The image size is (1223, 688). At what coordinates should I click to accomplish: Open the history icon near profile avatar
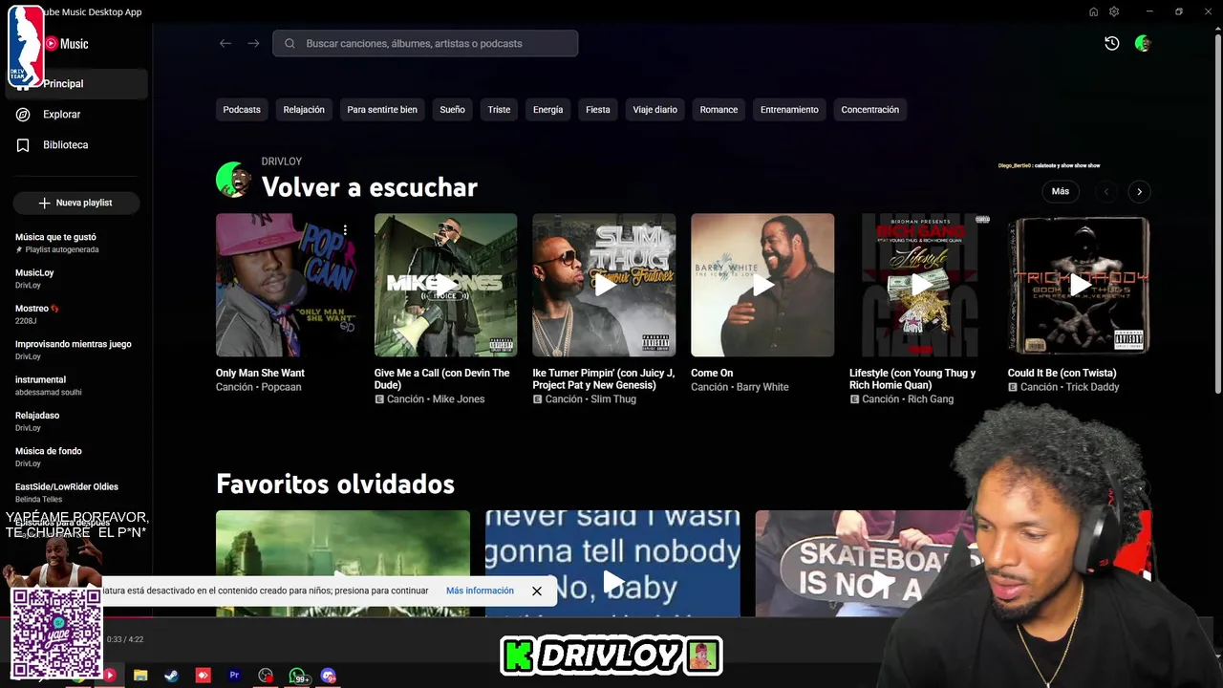point(1111,43)
